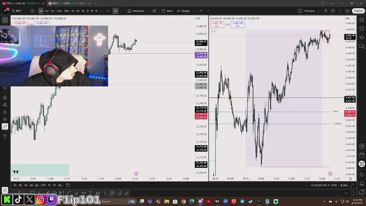This screenshot has height=206, width=366.
Task: Open the Indicators dialog
Action: coord(136,11)
